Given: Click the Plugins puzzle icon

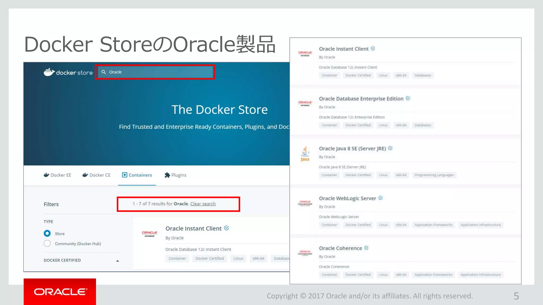Looking at the screenshot, I should pyautogui.click(x=167, y=175).
